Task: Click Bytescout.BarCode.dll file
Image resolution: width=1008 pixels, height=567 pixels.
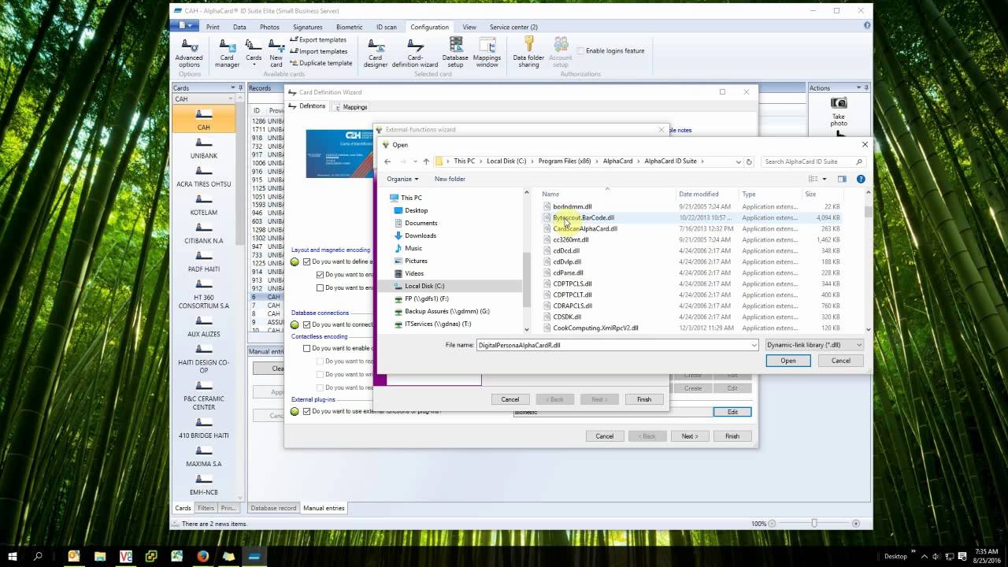Action: 584,217
